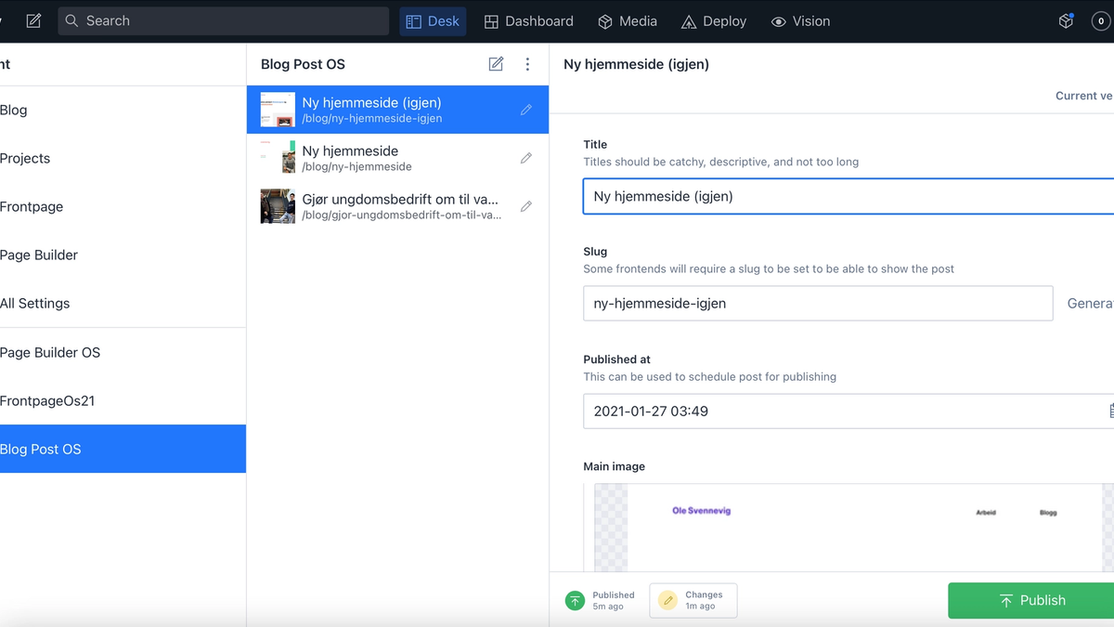Click the compose new document icon in top bar
The width and height of the screenshot is (1114, 627).
click(x=33, y=20)
